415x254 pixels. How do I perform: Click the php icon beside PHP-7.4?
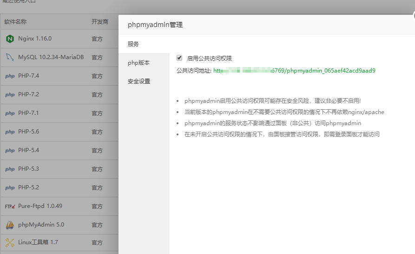[x=10, y=76]
